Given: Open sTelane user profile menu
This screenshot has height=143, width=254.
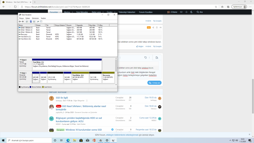Looking at the screenshot, I should point(172,12).
